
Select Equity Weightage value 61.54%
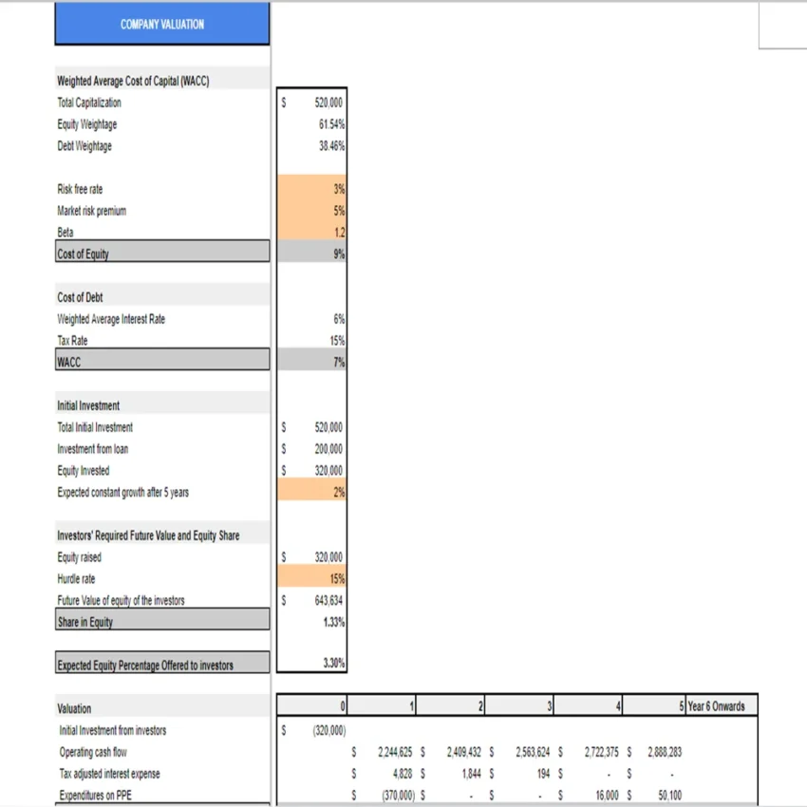331,124
